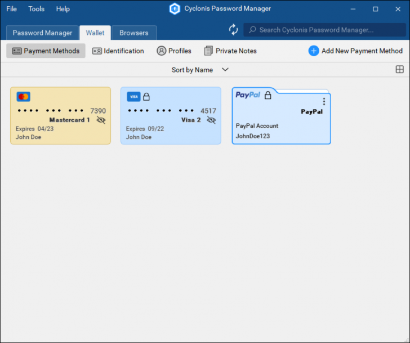Open the PayPal card three-dot menu

pyautogui.click(x=324, y=101)
